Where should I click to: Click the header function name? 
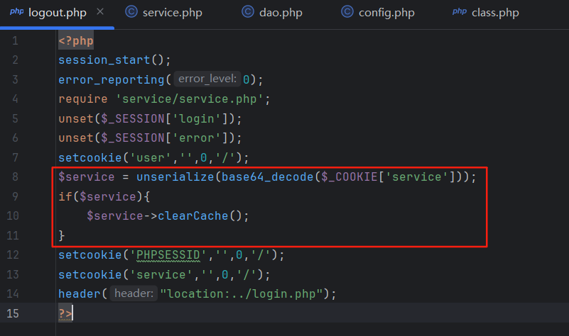point(80,293)
